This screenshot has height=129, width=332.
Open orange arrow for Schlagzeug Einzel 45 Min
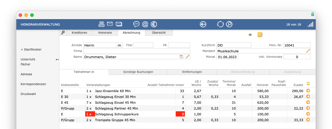click(308, 102)
